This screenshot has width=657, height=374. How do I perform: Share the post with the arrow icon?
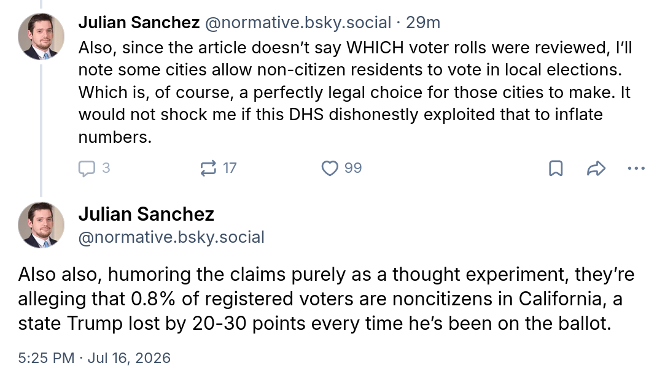click(596, 168)
